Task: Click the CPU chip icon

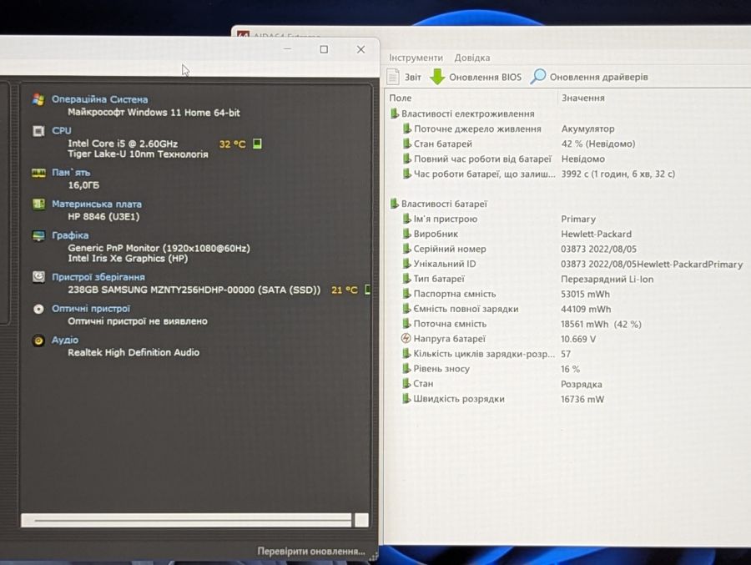Action: [x=38, y=131]
